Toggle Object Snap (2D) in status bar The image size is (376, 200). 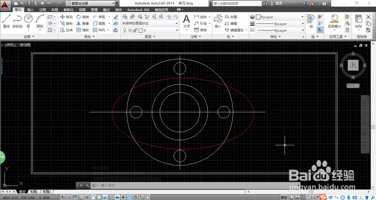pos(93,197)
